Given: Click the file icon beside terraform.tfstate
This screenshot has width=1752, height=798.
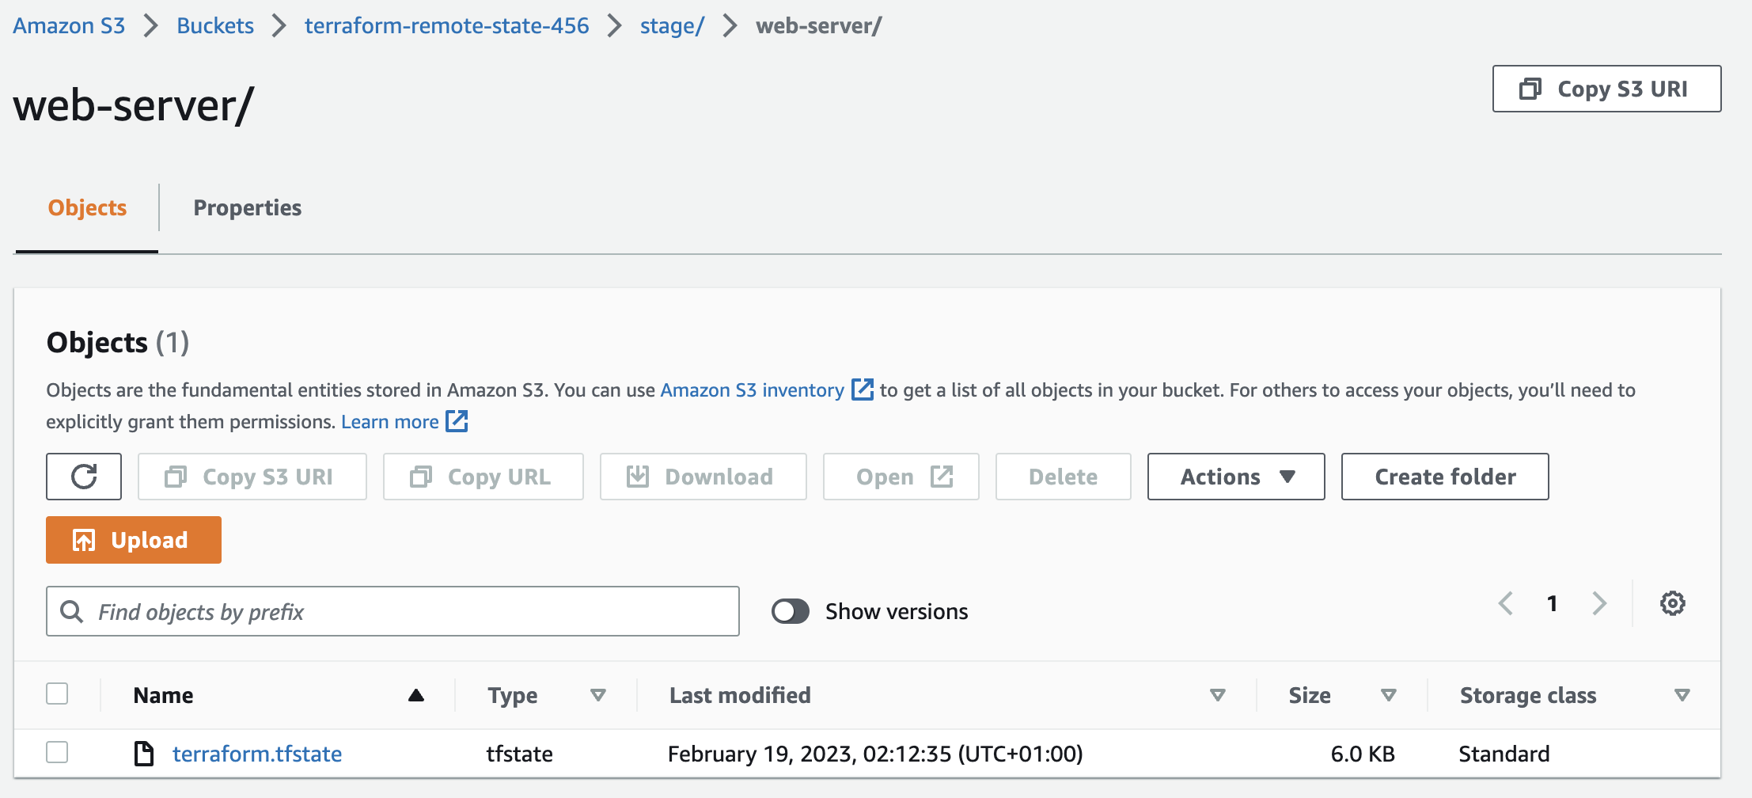Looking at the screenshot, I should [x=144, y=753].
